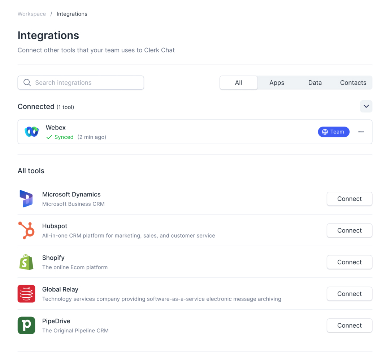Click the Shopify title text
This screenshot has width=390, height=353.
[53, 258]
